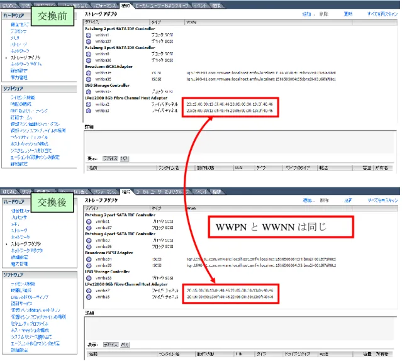
Task: Sort by デバイス column header in 交換前 panel
Action: [x=116, y=23]
